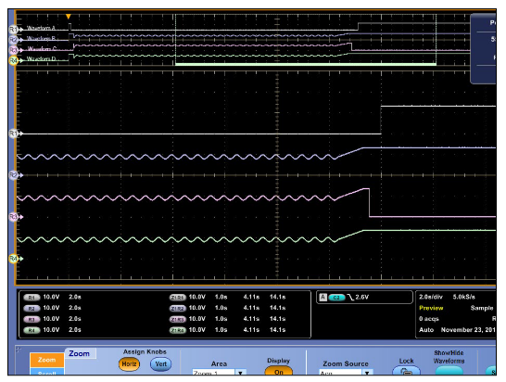Viewport: 506px width, 382px height.
Task: Click the Lock zoom button icon
Action: coord(406,371)
